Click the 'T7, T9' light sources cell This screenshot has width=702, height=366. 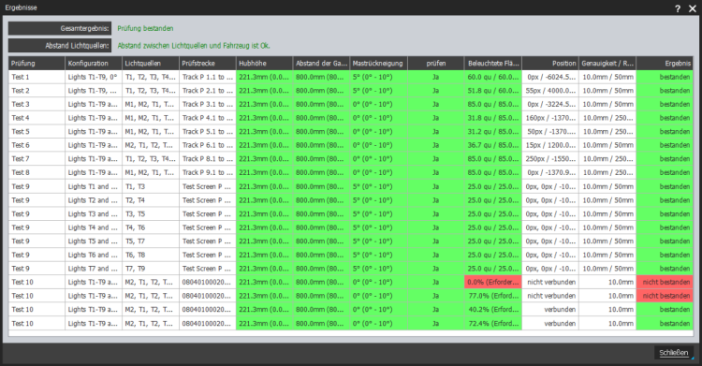pos(151,269)
